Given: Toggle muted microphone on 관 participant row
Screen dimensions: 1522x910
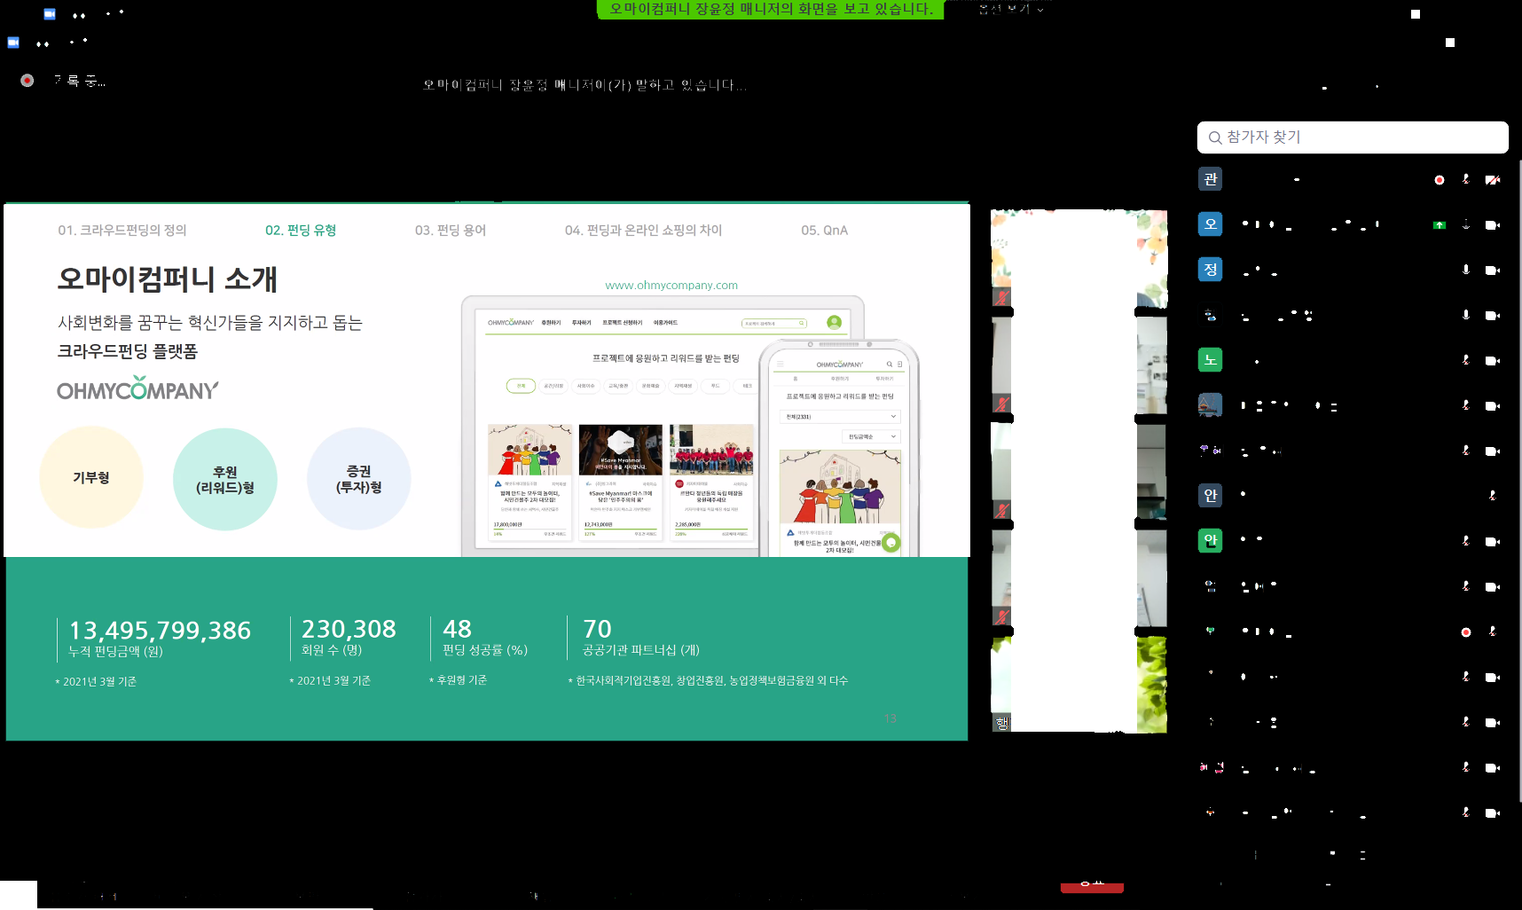Looking at the screenshot, I should 1466,179.
